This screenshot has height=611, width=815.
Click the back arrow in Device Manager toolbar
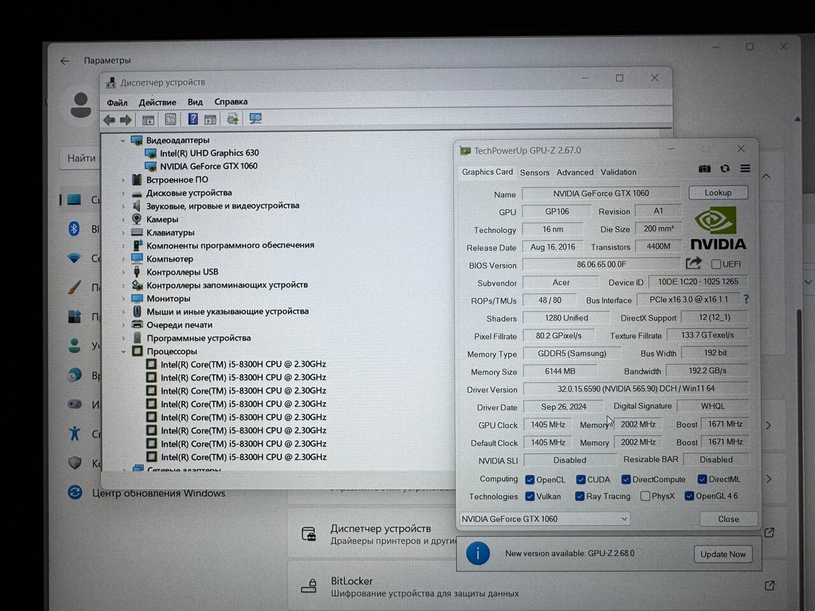110,120
